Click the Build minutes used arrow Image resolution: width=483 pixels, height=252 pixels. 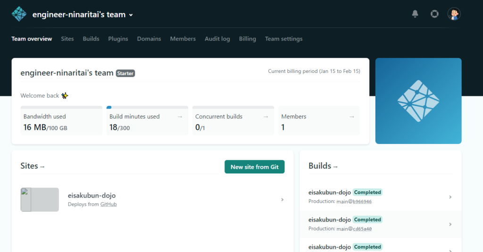180,117
